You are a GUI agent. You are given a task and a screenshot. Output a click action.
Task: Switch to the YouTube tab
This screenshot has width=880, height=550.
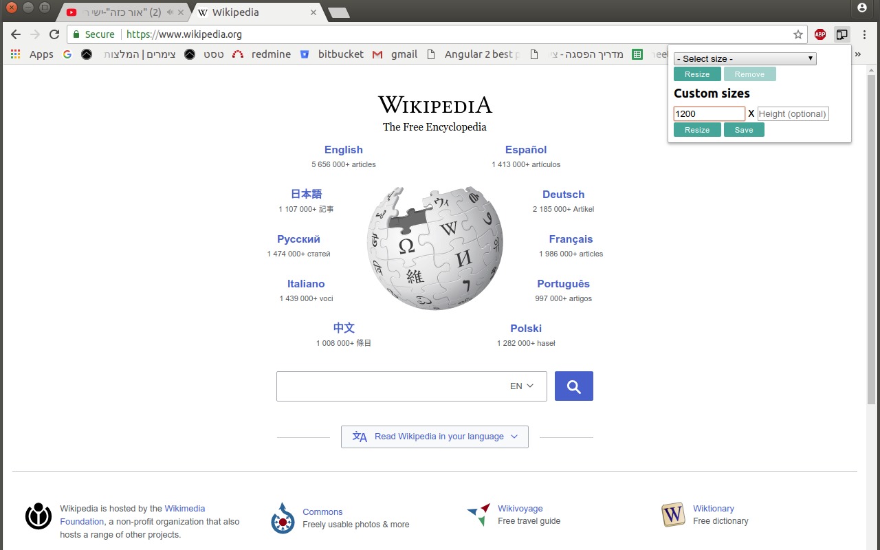pyautogui.click(x=122, y=12)
